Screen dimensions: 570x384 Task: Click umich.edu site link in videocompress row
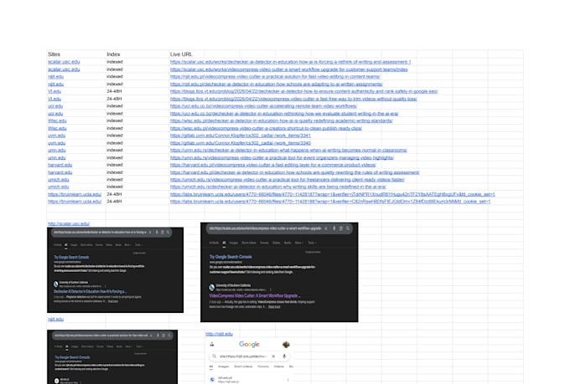point(58,180)
